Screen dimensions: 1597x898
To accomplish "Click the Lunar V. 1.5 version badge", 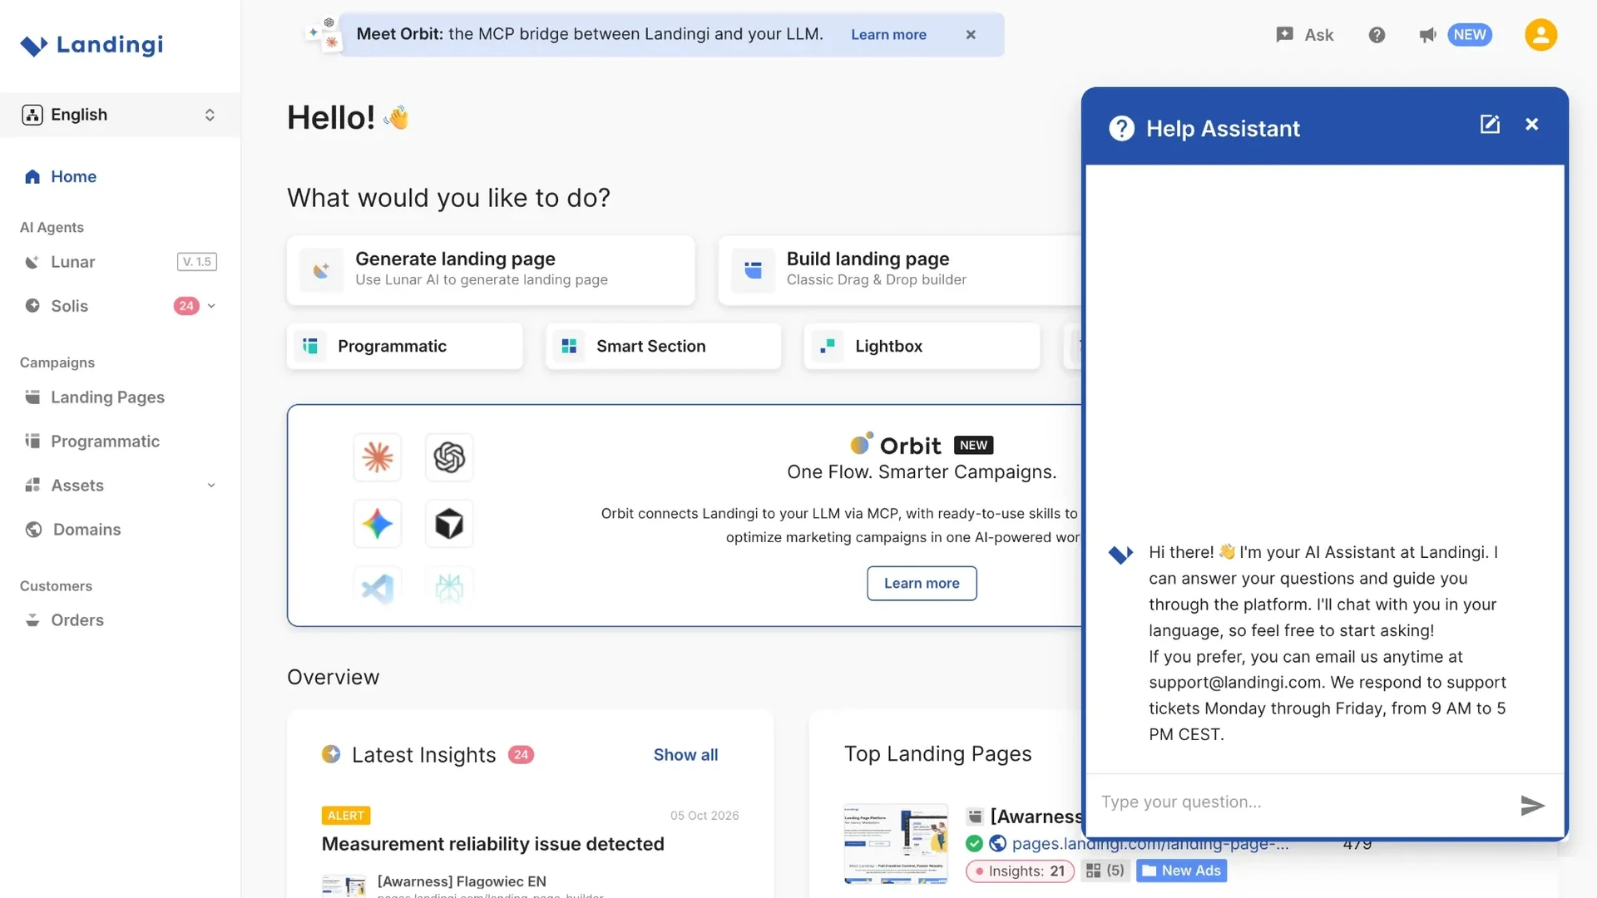I will (x=197, y=262).
